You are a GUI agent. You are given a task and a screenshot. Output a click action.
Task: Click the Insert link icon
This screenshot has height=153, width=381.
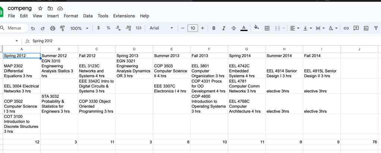346,28
